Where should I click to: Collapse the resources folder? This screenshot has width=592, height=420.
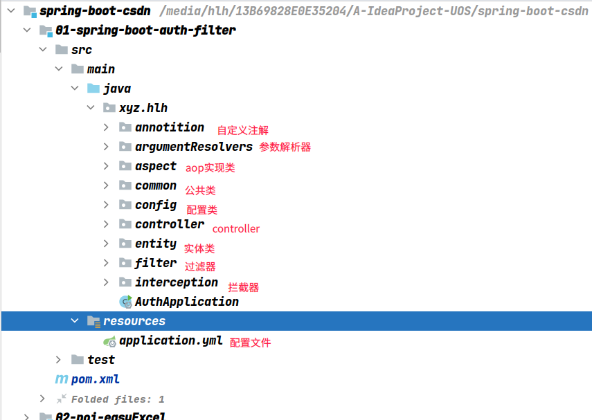pos(75,321)
